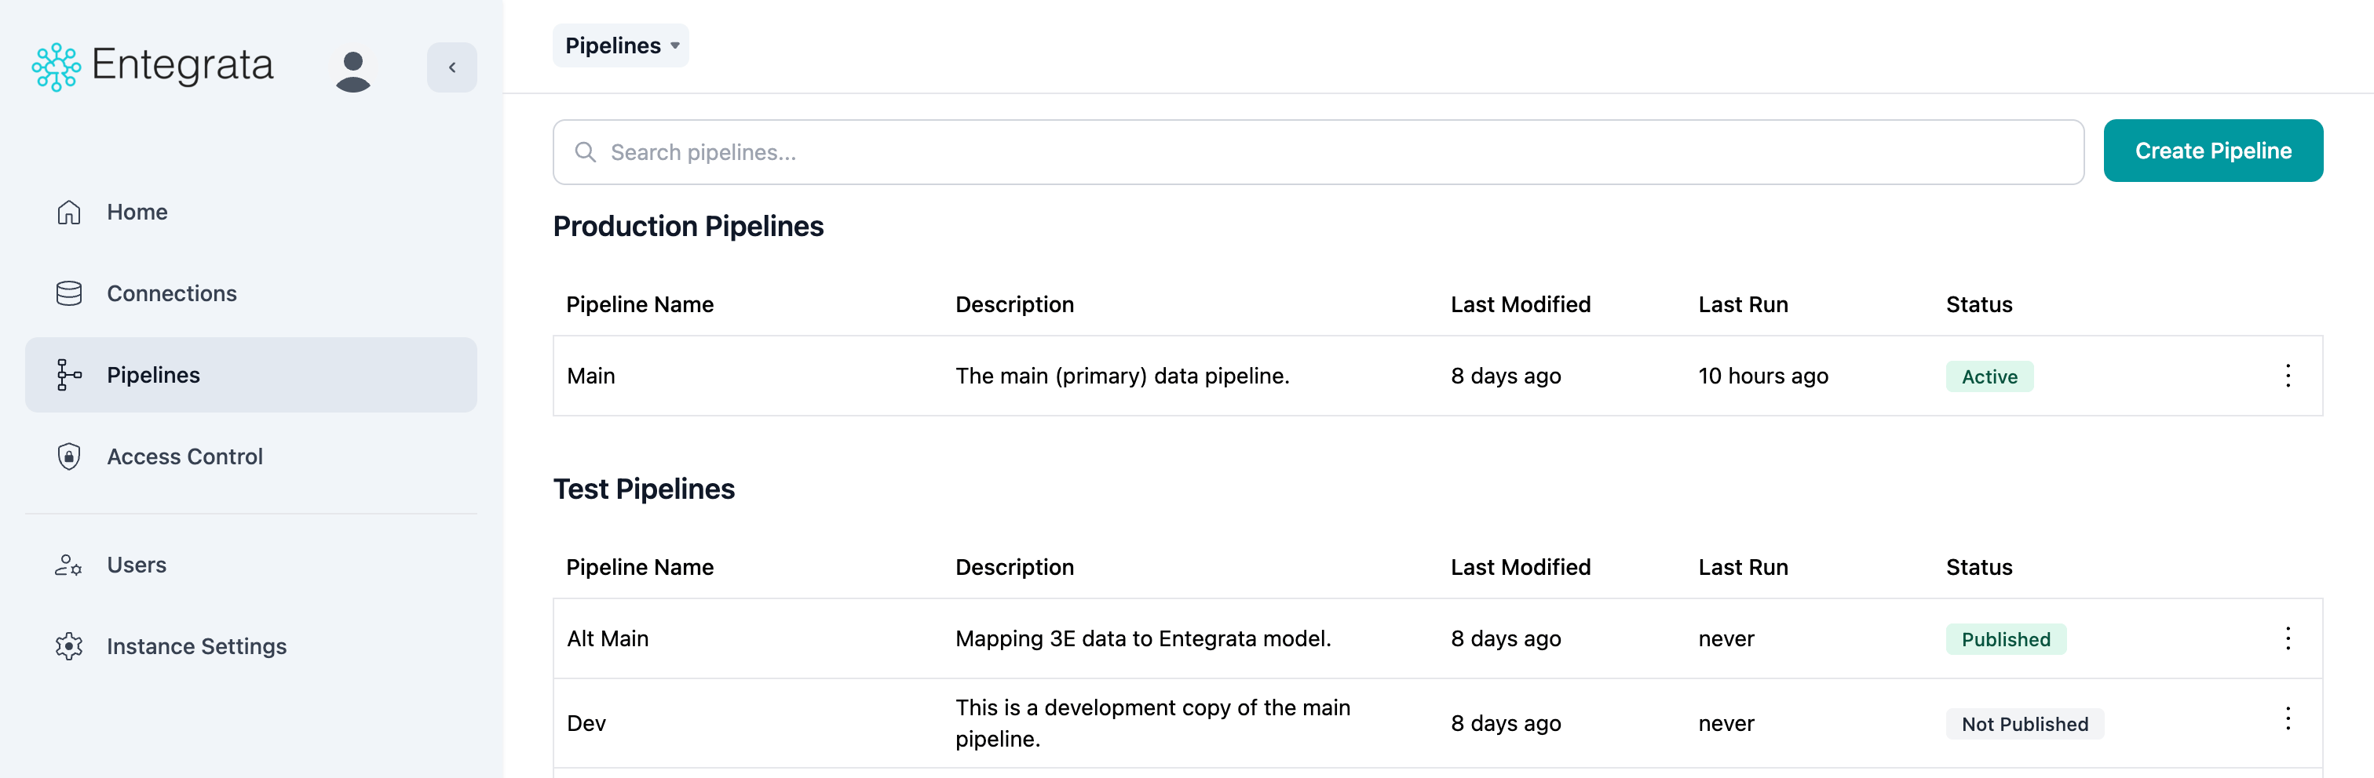
Task: Click 'The main (primary) data pipeline.' description
Action: [1122, 376]
